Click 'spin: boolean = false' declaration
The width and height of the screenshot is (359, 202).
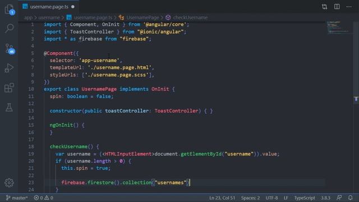[81, 96]
